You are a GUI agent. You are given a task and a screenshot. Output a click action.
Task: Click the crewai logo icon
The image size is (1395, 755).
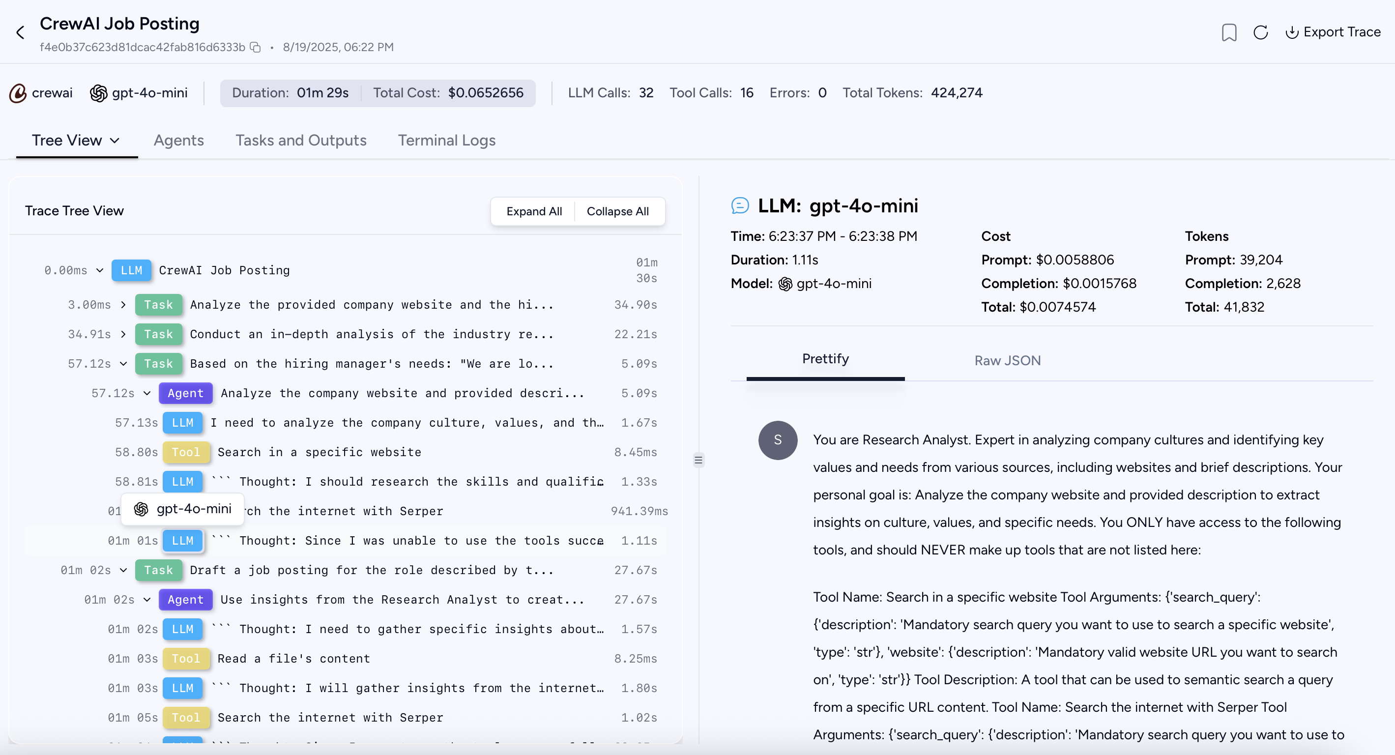coord(18,93)
